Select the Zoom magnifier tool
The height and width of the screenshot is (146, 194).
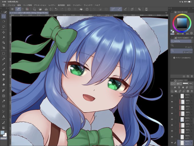coord(4,16)
